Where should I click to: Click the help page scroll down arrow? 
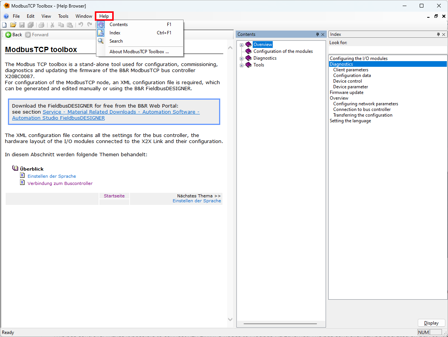(230, 319)
